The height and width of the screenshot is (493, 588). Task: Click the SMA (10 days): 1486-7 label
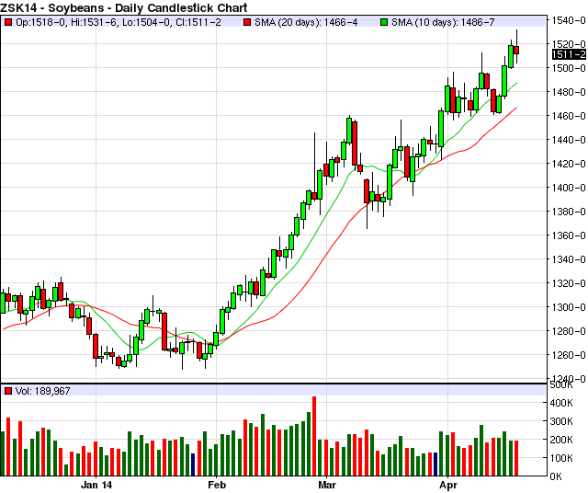point(443,22)
